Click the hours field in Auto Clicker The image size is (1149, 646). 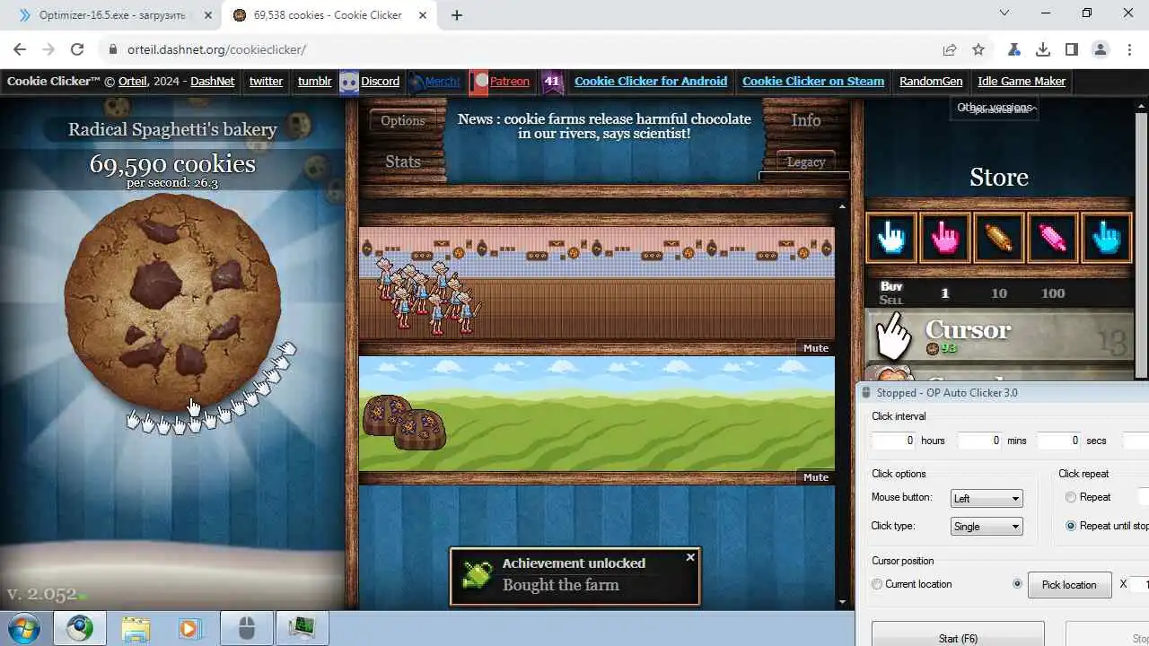[893, 441]
